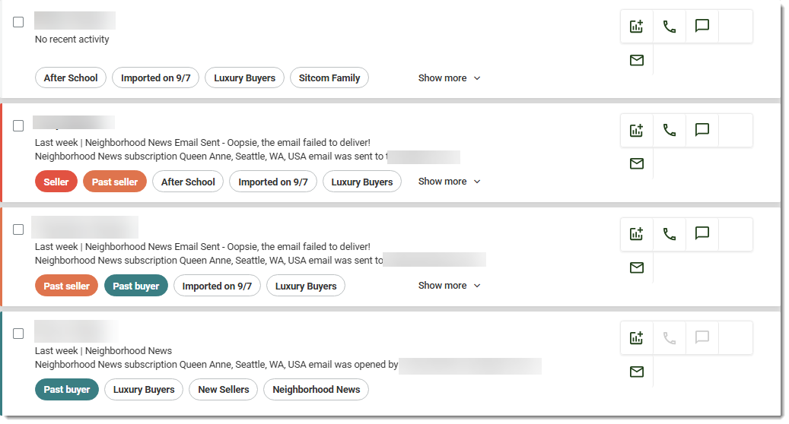Click the greyed message icon on the New Sellers contact
The height and width of the screenshot is (424, 789).
[x=702, y=337]
